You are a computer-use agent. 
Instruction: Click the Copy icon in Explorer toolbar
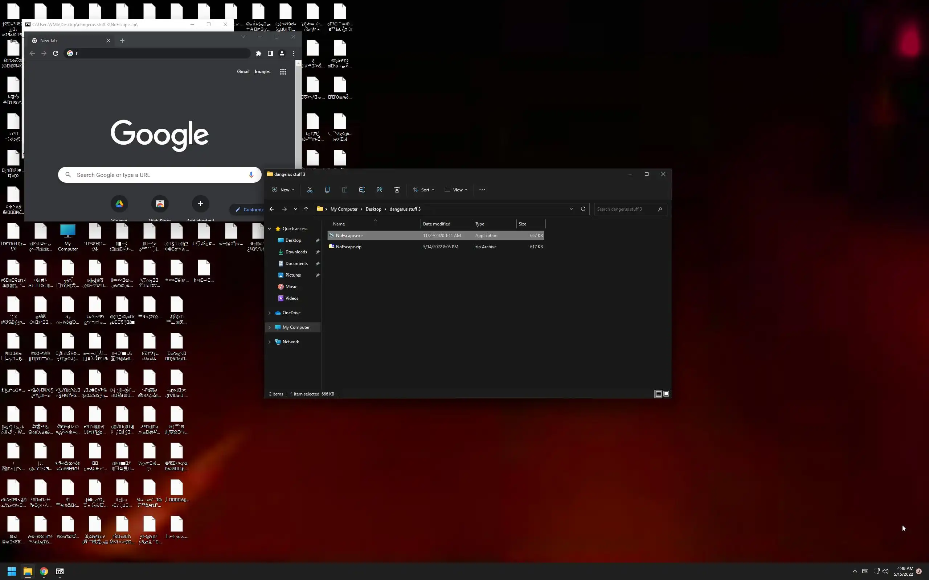(x=327, y=190)
